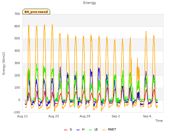Click the green LE legend swatch

point(91,130)
